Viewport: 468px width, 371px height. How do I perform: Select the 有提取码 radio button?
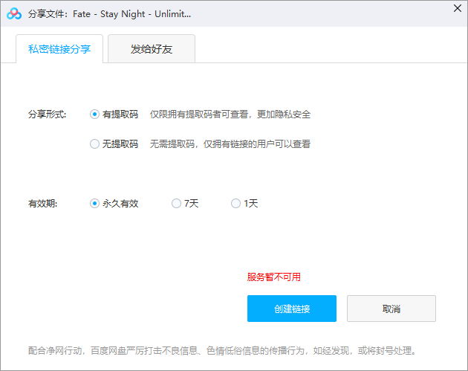[94, 114]
